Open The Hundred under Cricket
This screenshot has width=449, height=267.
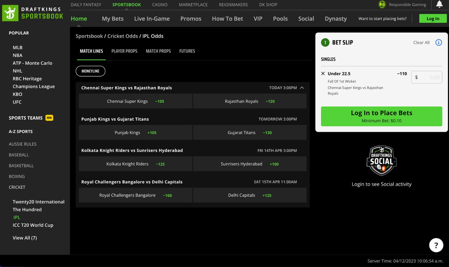coord(27,209)
